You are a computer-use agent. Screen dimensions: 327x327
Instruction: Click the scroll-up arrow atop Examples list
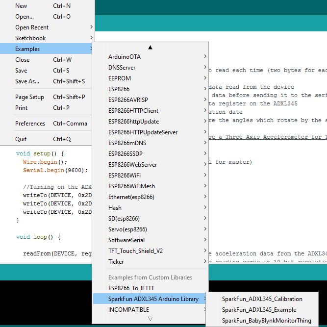coord(150,48)
